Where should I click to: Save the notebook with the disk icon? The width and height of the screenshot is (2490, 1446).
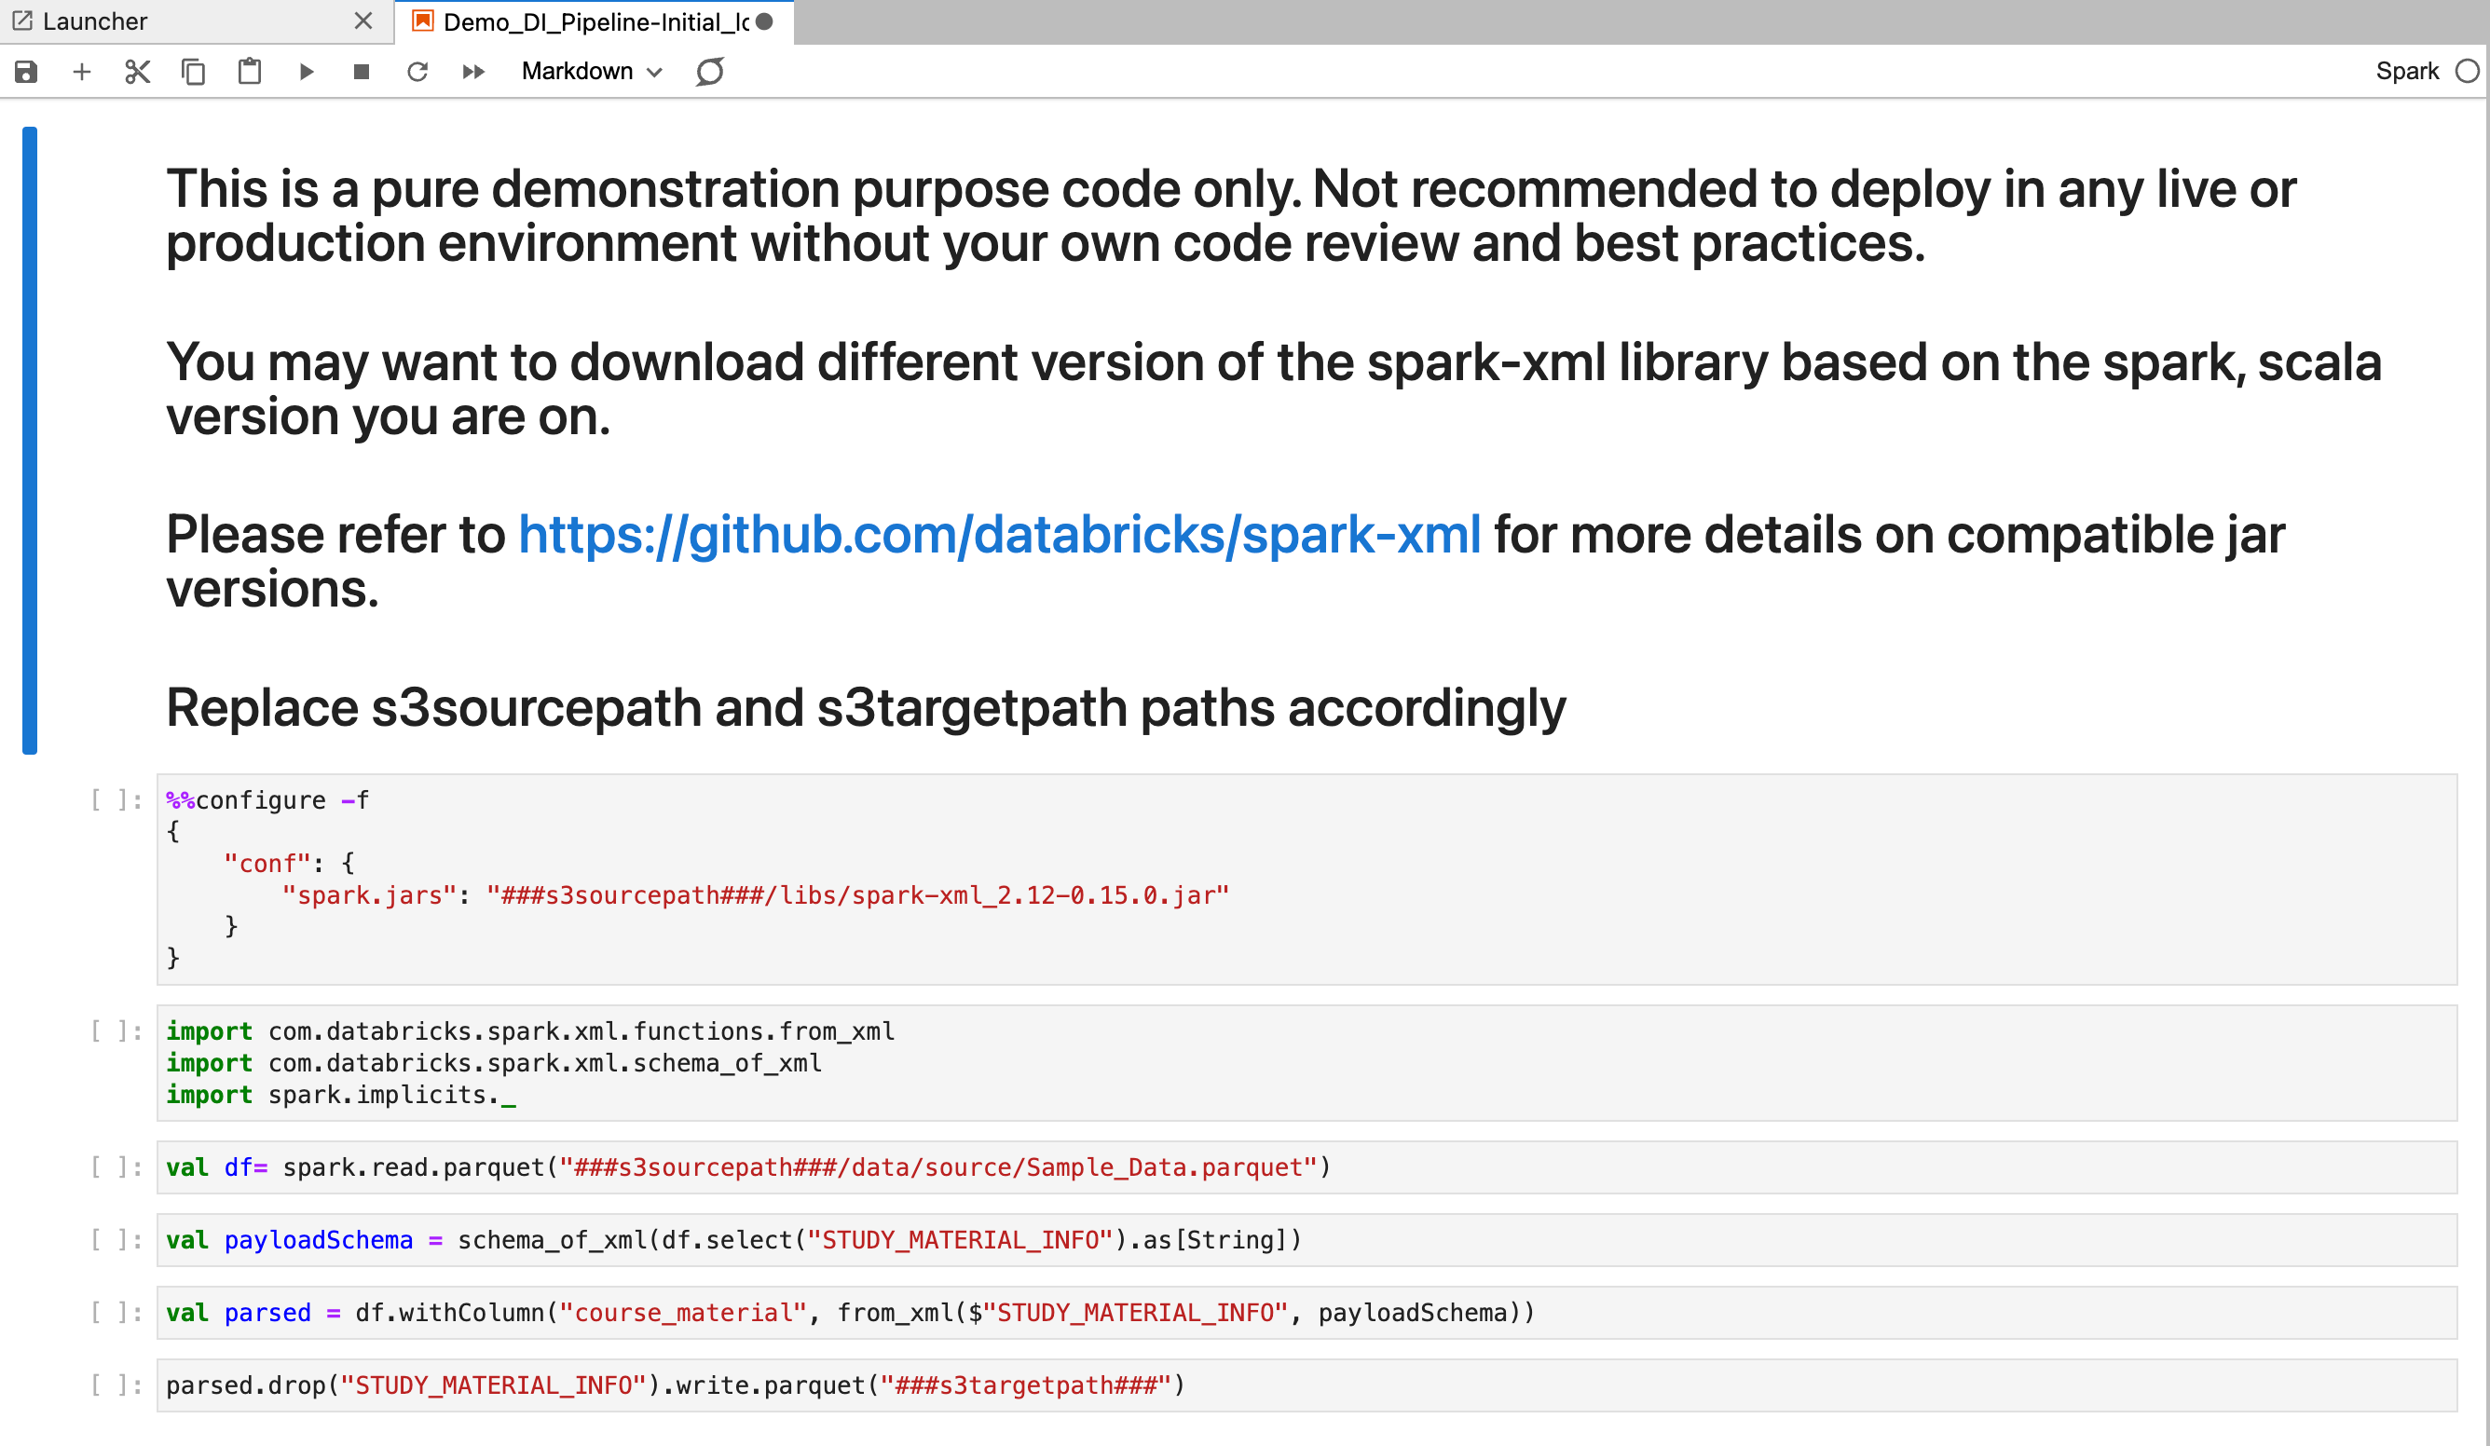27,71
